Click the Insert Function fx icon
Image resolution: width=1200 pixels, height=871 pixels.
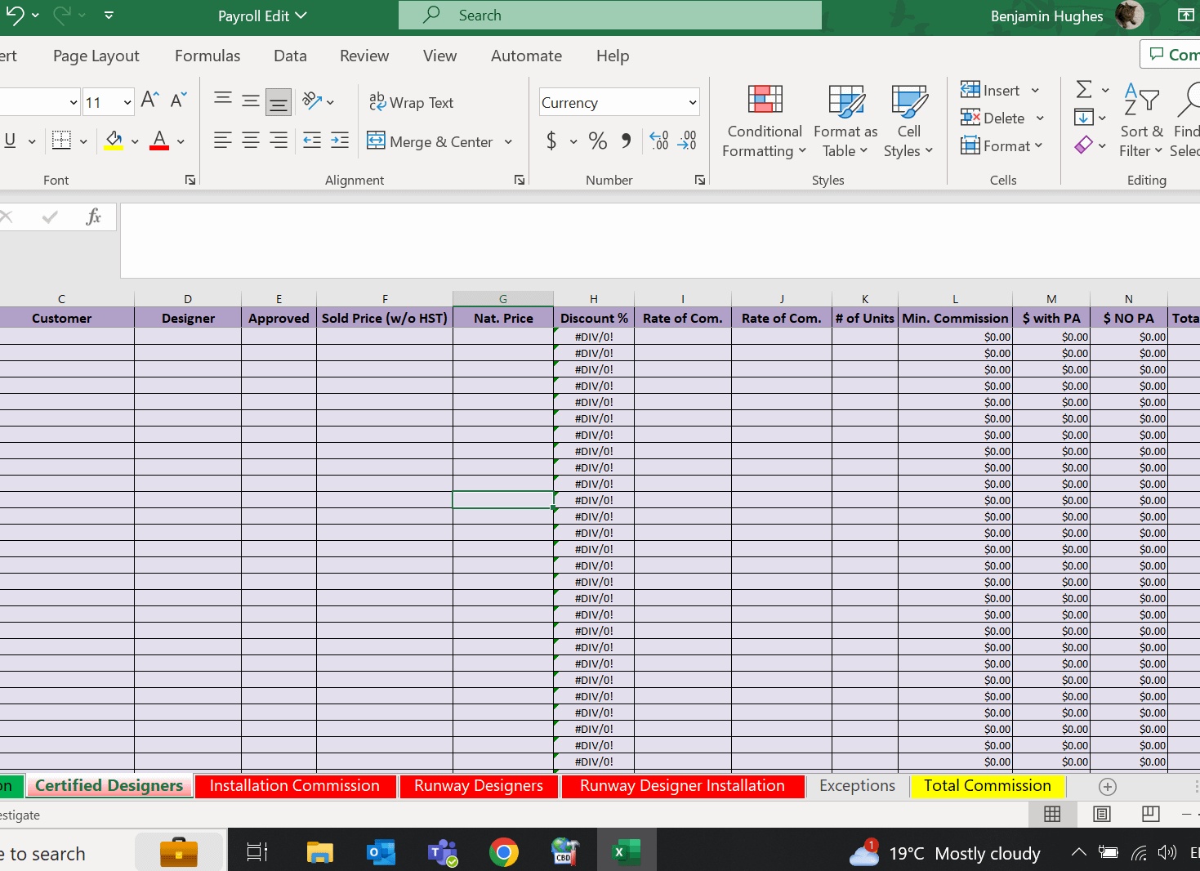[94, 217]
